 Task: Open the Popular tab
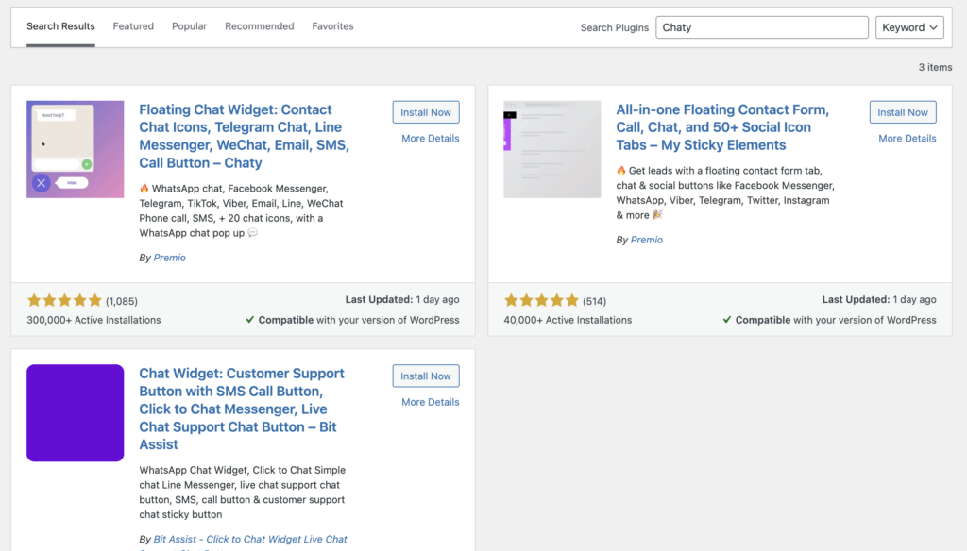(189, 26)
